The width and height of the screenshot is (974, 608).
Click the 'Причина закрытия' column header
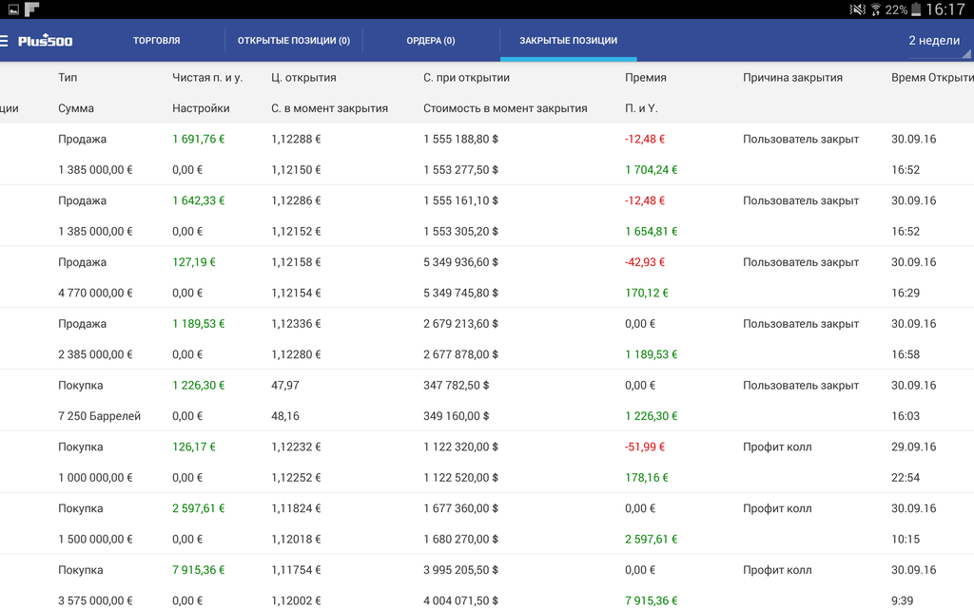(x=792, y=78)
